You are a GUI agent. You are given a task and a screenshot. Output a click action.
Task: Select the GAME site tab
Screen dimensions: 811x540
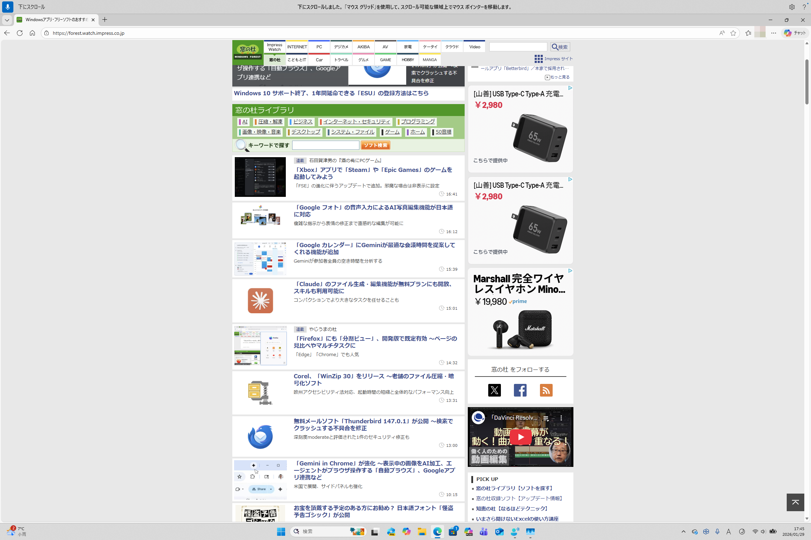click(x=385, y=60)
